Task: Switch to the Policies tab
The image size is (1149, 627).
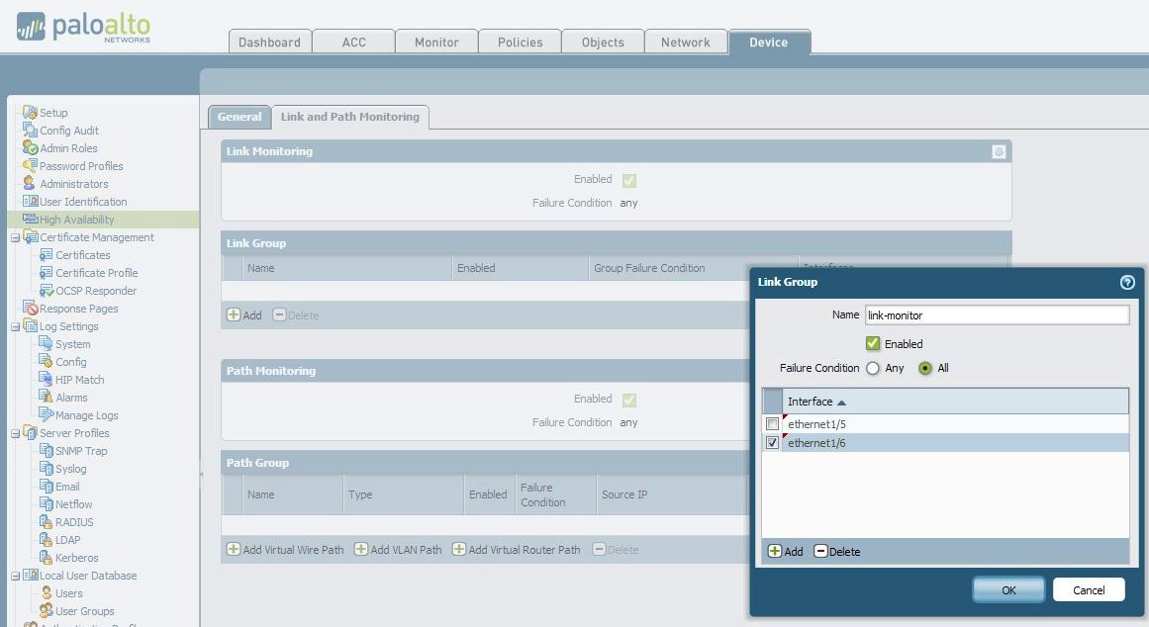Action: tap(520, 42)
